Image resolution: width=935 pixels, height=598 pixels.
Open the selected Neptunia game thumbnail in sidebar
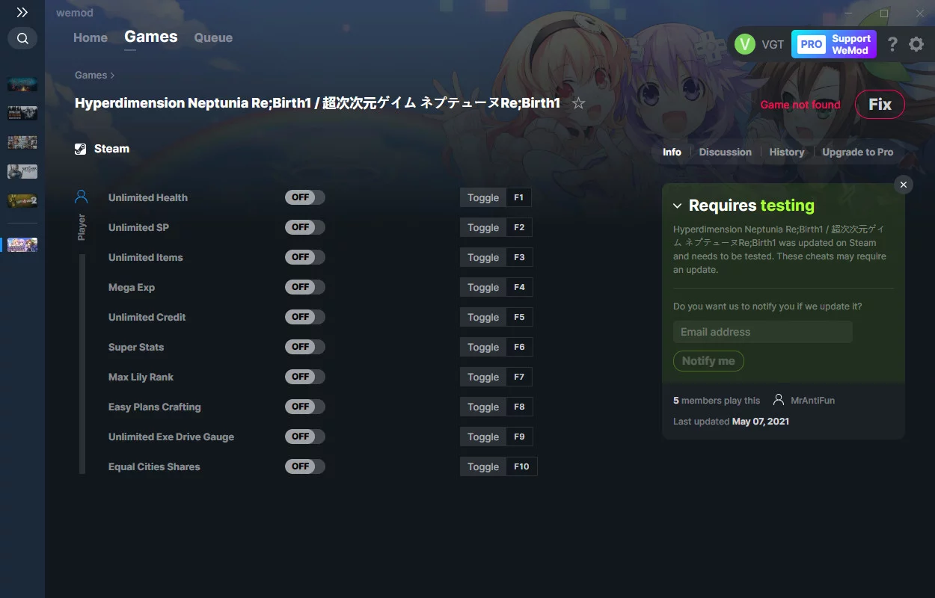[x=22, y=244]
